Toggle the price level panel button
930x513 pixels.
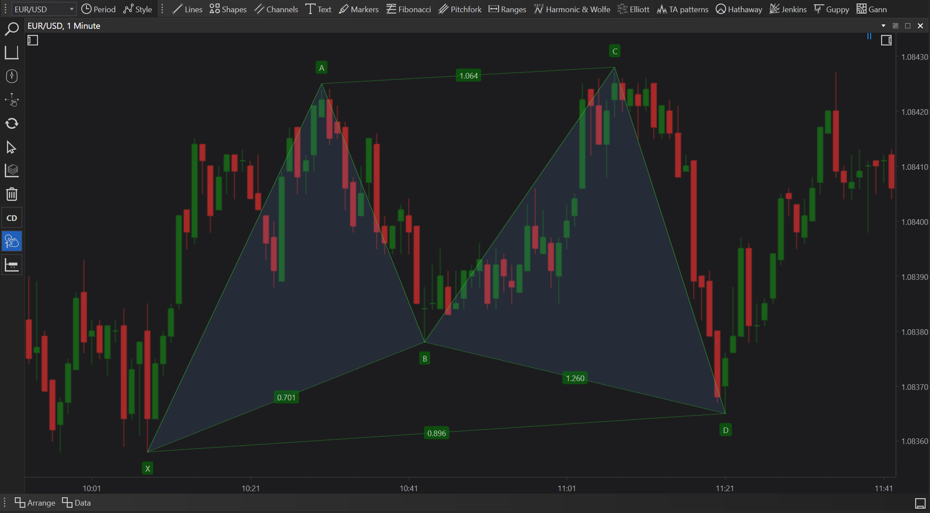12,265
